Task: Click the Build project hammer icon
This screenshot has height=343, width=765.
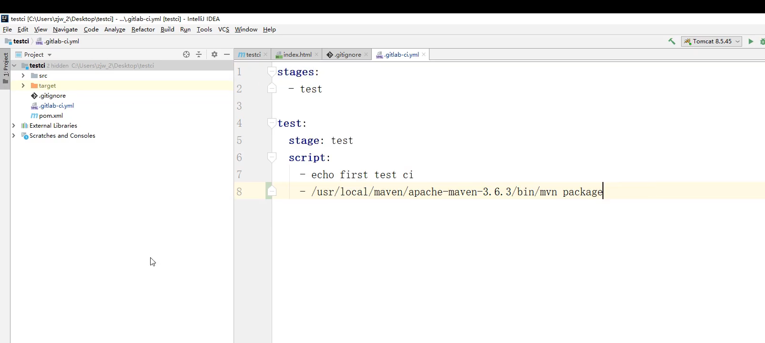Action: click(x=672, y=41)
